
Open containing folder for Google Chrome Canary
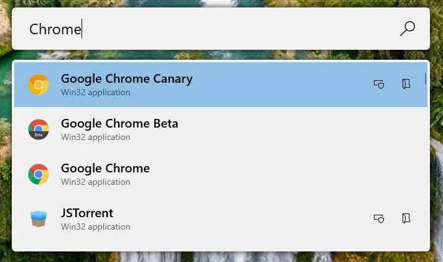pyautogui.click(x=406, y=84)
